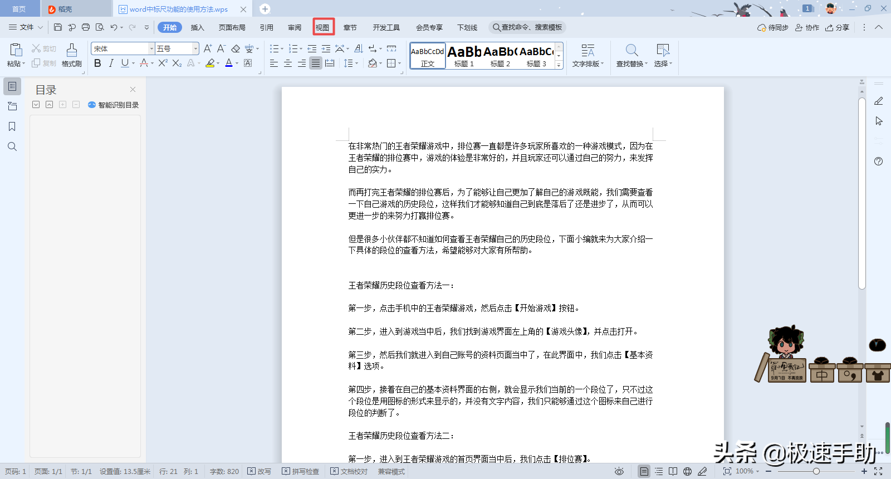
Task: Toggle spell check (拼写检查) in status bar
Action: click(x=301, y=472)
